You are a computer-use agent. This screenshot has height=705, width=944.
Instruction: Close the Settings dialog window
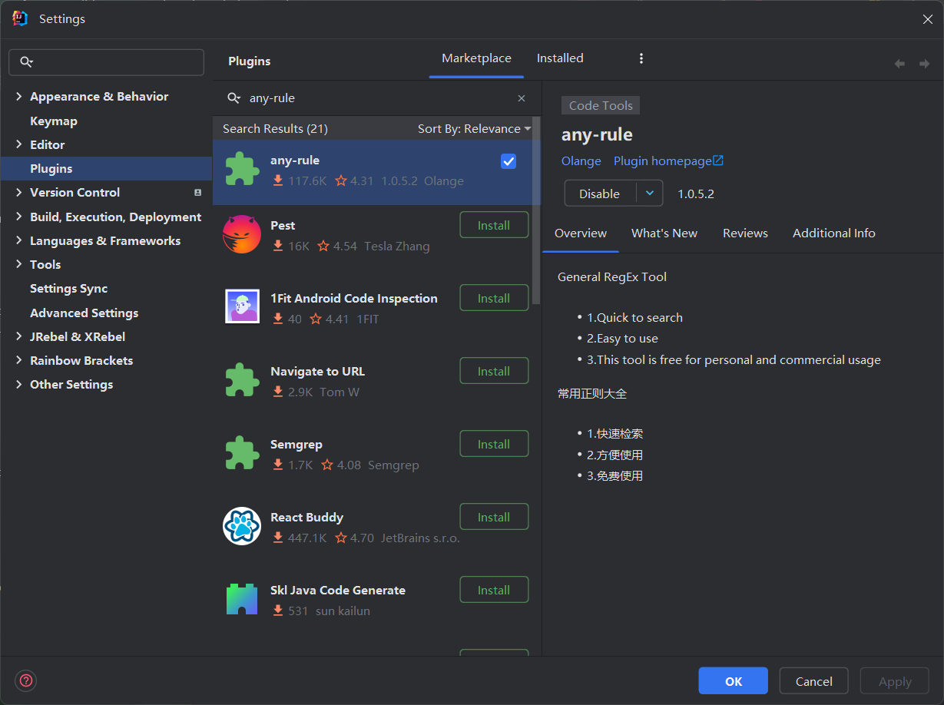(x=927, y=19)
